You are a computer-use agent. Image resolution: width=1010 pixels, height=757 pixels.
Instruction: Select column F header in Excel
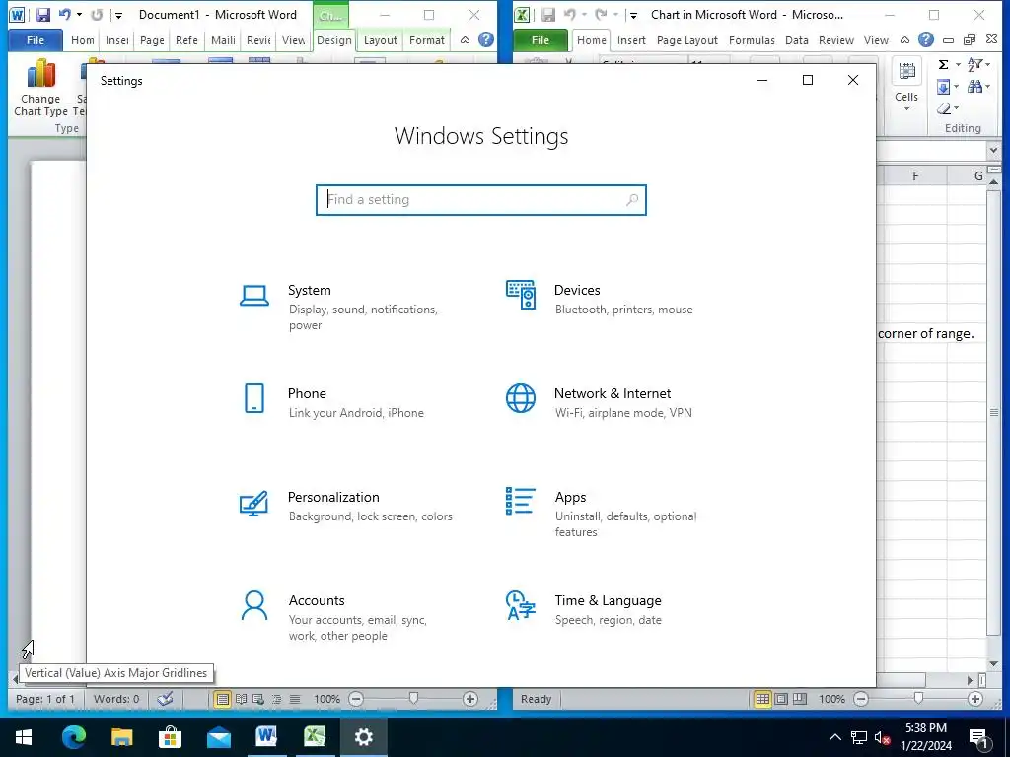(x=914, y=175)
